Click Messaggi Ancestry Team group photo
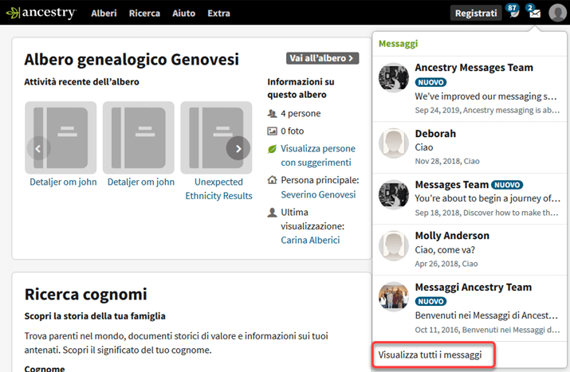The width and height of the screenshot is (570, 372). [x=394, y=297]
